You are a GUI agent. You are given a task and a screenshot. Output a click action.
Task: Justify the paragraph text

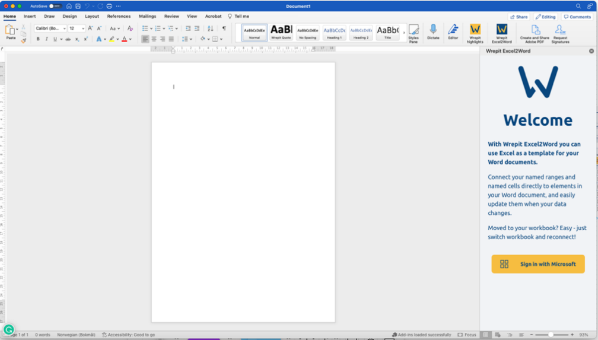pos(171,39)
